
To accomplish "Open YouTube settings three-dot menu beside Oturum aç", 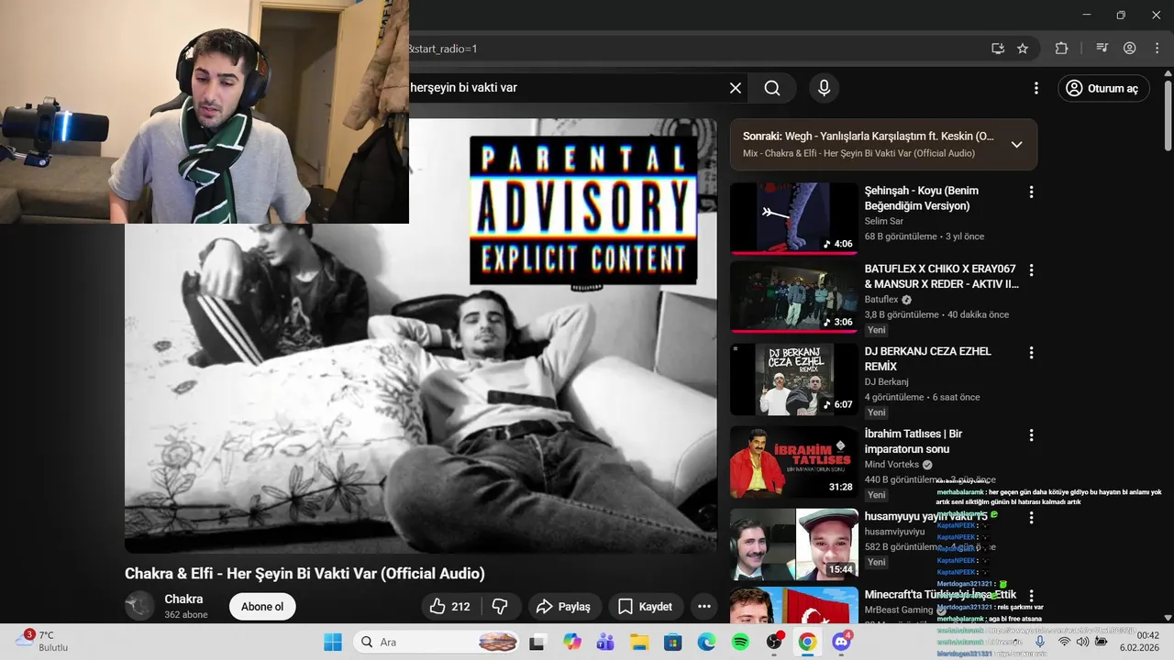I will (x=1036, y=88).
